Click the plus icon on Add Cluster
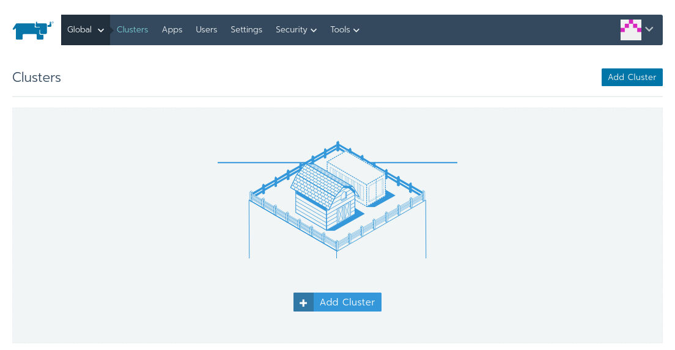Screen dimensions: 675x350 click(x=303, y=302)
